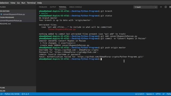171x96 pixels.
Task: Create a new terminal with plus icon
Action: tap(161, 7)
